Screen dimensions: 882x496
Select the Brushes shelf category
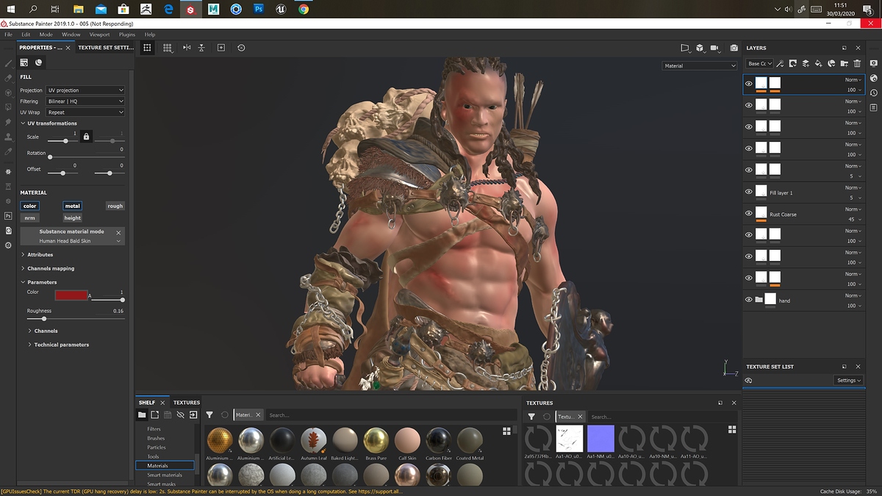[x=156, y=438]
